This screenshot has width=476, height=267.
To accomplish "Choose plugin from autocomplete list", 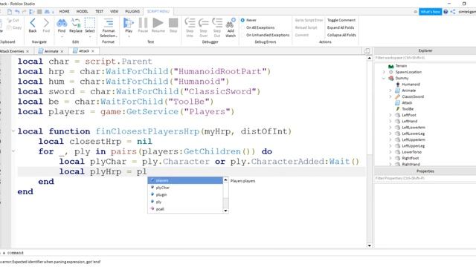I will pos(185,194).
